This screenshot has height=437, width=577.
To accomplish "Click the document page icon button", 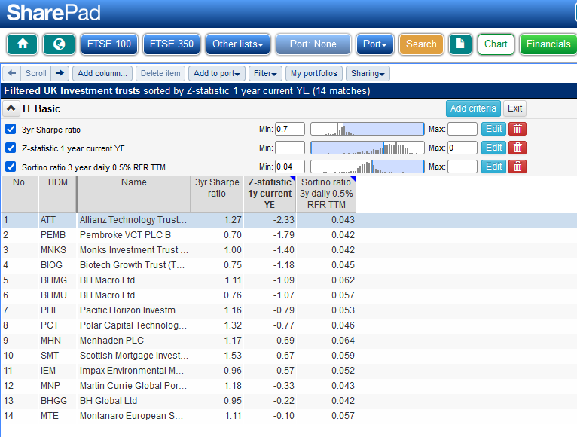I will (x=460, y=44).
